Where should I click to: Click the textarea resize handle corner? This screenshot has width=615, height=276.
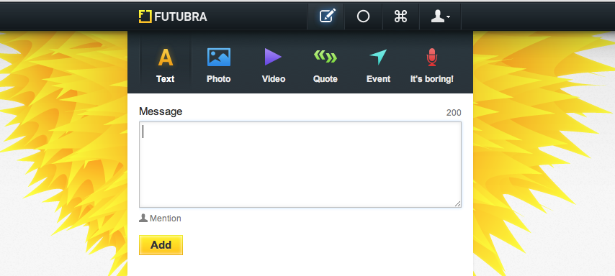click(x=458, y=203)
